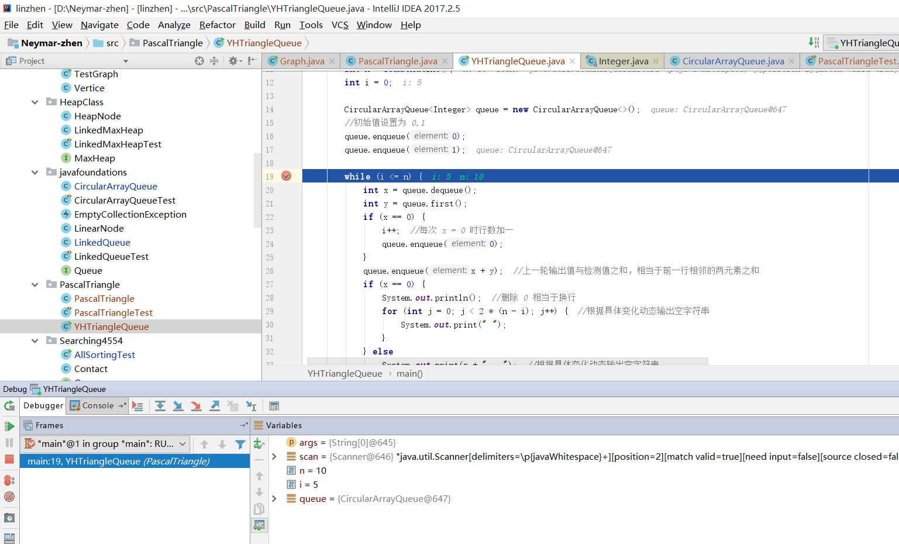This screenshot has width=899, height=544.
Task: Select frame main:19, YHTriangleQueue
Action: pos(135,462)
